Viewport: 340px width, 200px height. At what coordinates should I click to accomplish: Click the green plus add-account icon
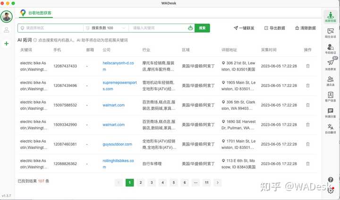click(x=7, y=43)
